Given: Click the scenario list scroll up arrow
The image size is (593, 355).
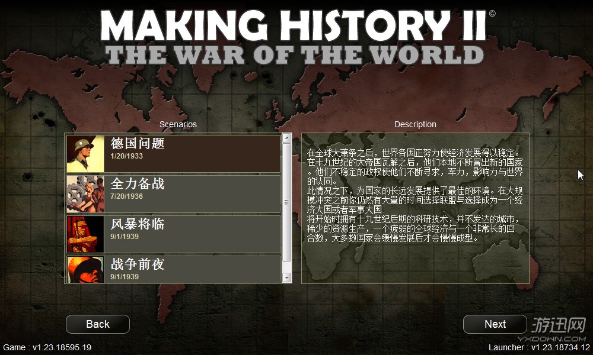Looking at the screenshot, I should click(x=286, y=138).
